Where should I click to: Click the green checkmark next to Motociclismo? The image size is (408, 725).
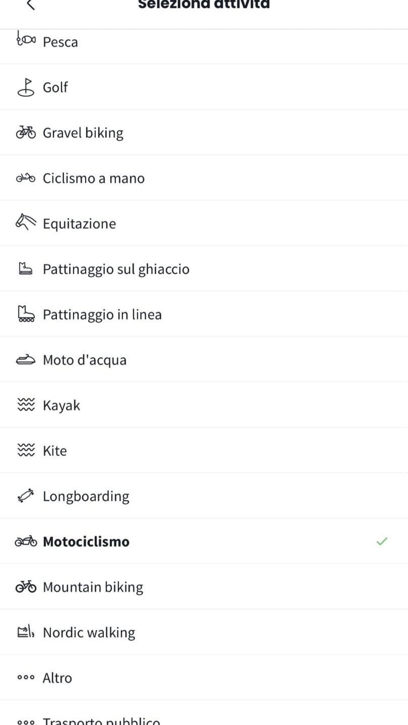(382, 542)
